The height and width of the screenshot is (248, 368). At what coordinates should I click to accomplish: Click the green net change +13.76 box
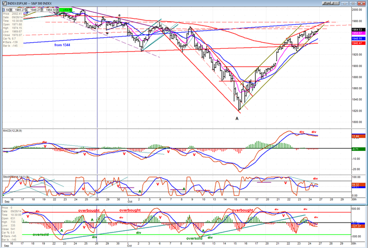click(65, 10)
